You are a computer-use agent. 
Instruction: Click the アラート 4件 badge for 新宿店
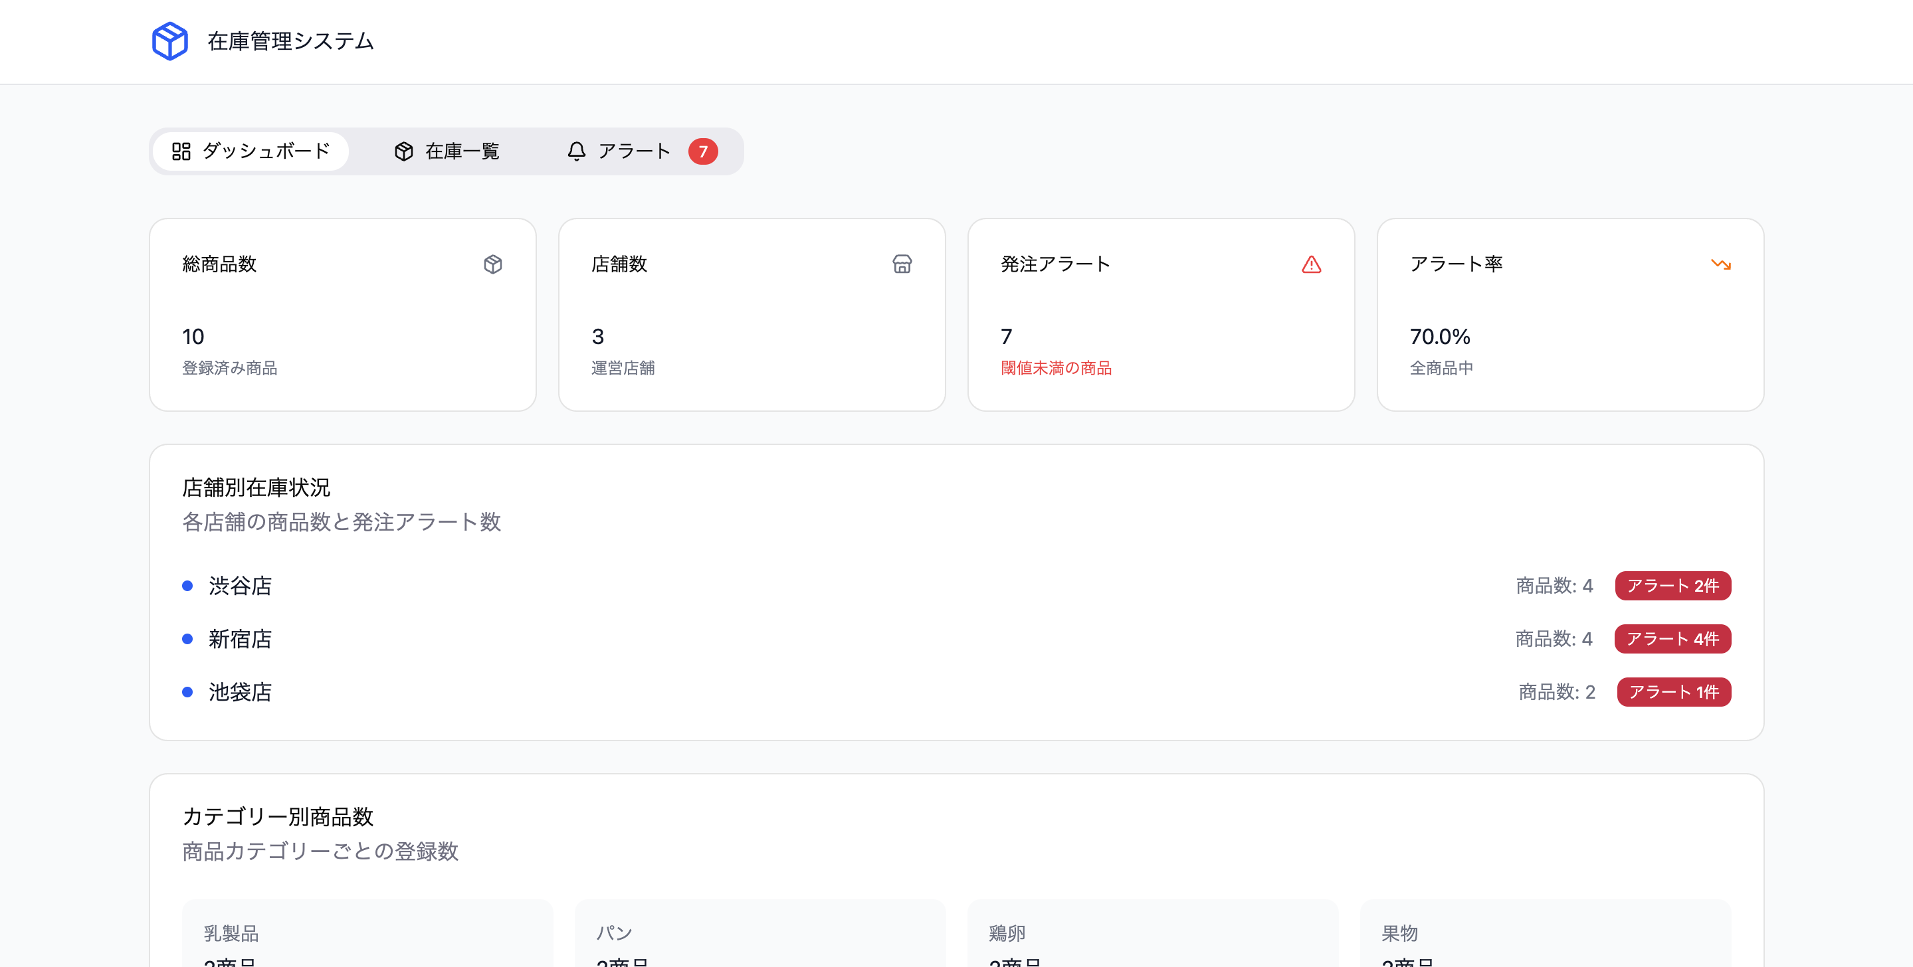coord(1672,639)
